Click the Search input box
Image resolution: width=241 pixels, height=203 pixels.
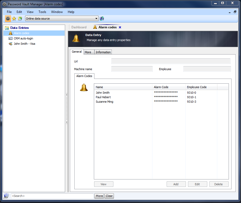[52, 196]
